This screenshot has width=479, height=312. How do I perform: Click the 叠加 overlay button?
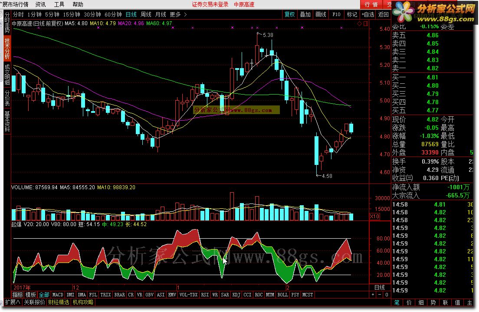coord(305,14)
